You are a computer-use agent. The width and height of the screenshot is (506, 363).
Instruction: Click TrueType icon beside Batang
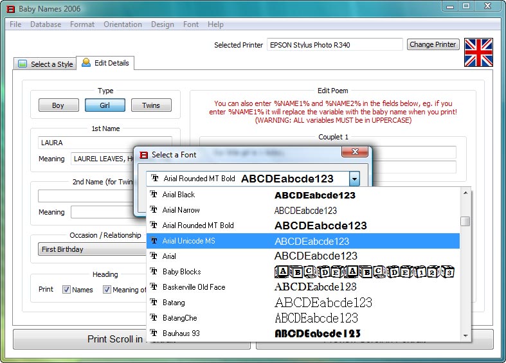(154, 302)
